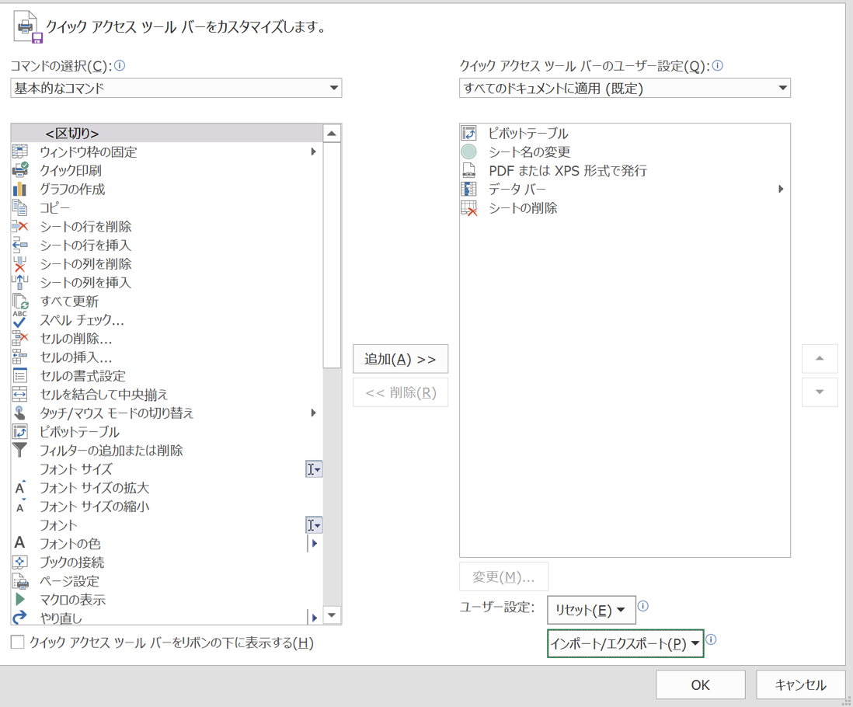Select the グラフの作成 chart icon

click(x=20, y=189)
